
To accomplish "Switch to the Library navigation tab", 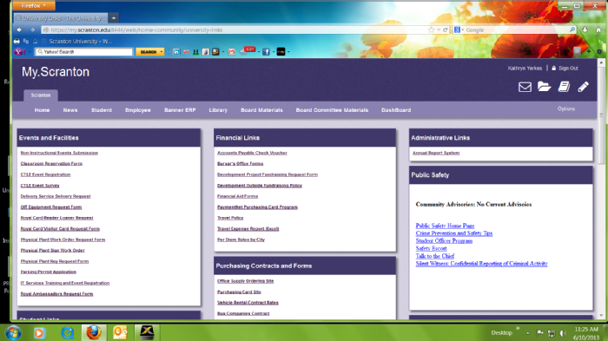I will pyautogui.click(x=218, y=110).
